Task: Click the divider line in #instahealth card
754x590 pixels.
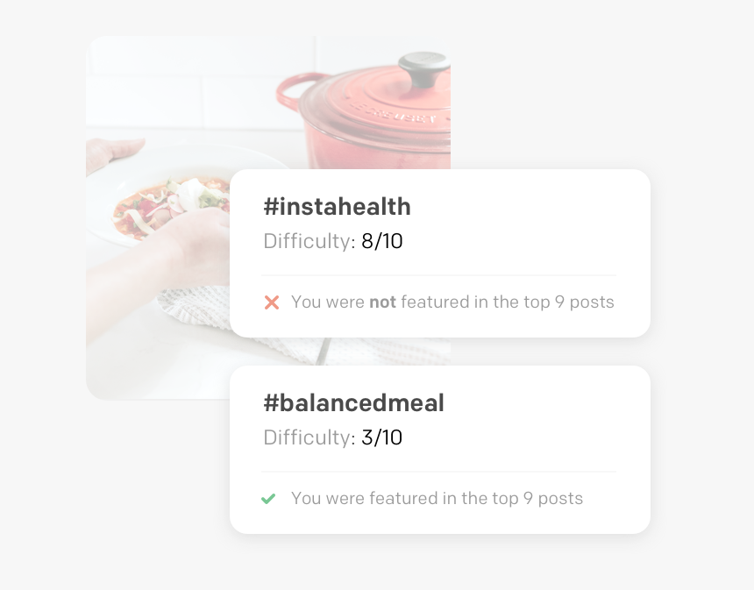Action: 439,275
